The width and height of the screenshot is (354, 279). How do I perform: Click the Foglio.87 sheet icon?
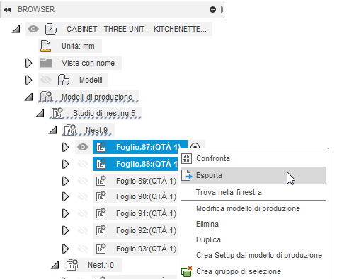(x=101, y=147)
